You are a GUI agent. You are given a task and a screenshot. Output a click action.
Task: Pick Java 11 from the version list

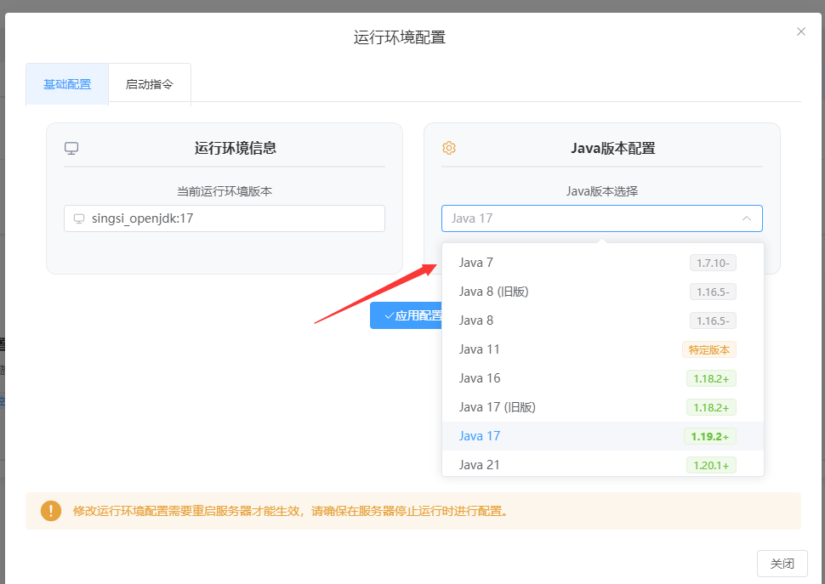tap(480, 349)
